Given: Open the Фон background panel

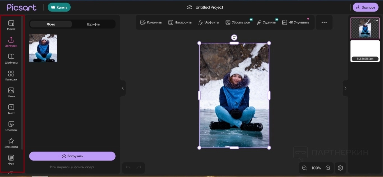Looking at the screenshot, I should (11, 160).
